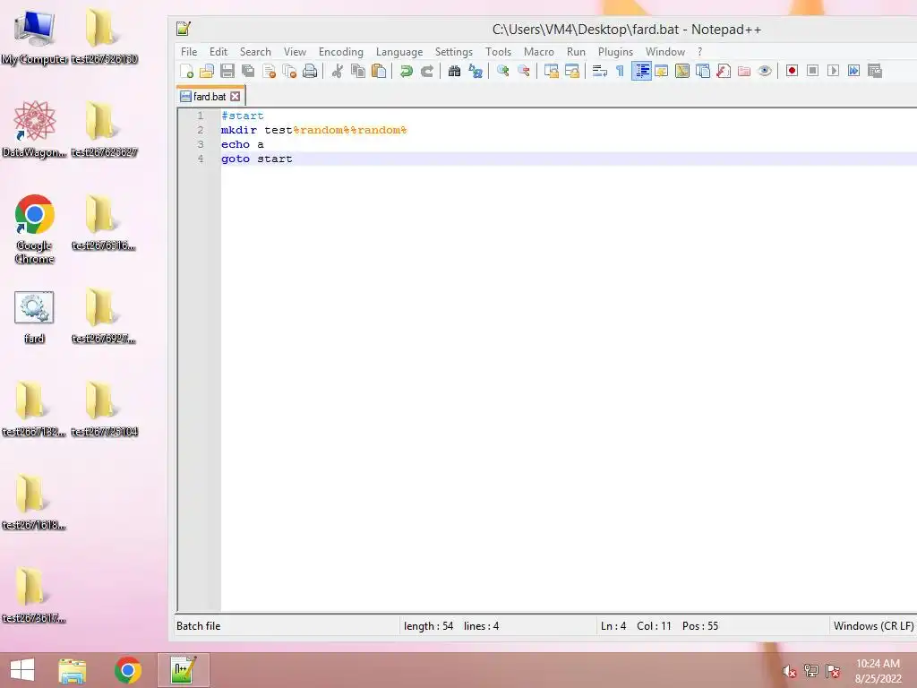Run macro multiple times icon

pyautogui.click(x=853, y=72)
